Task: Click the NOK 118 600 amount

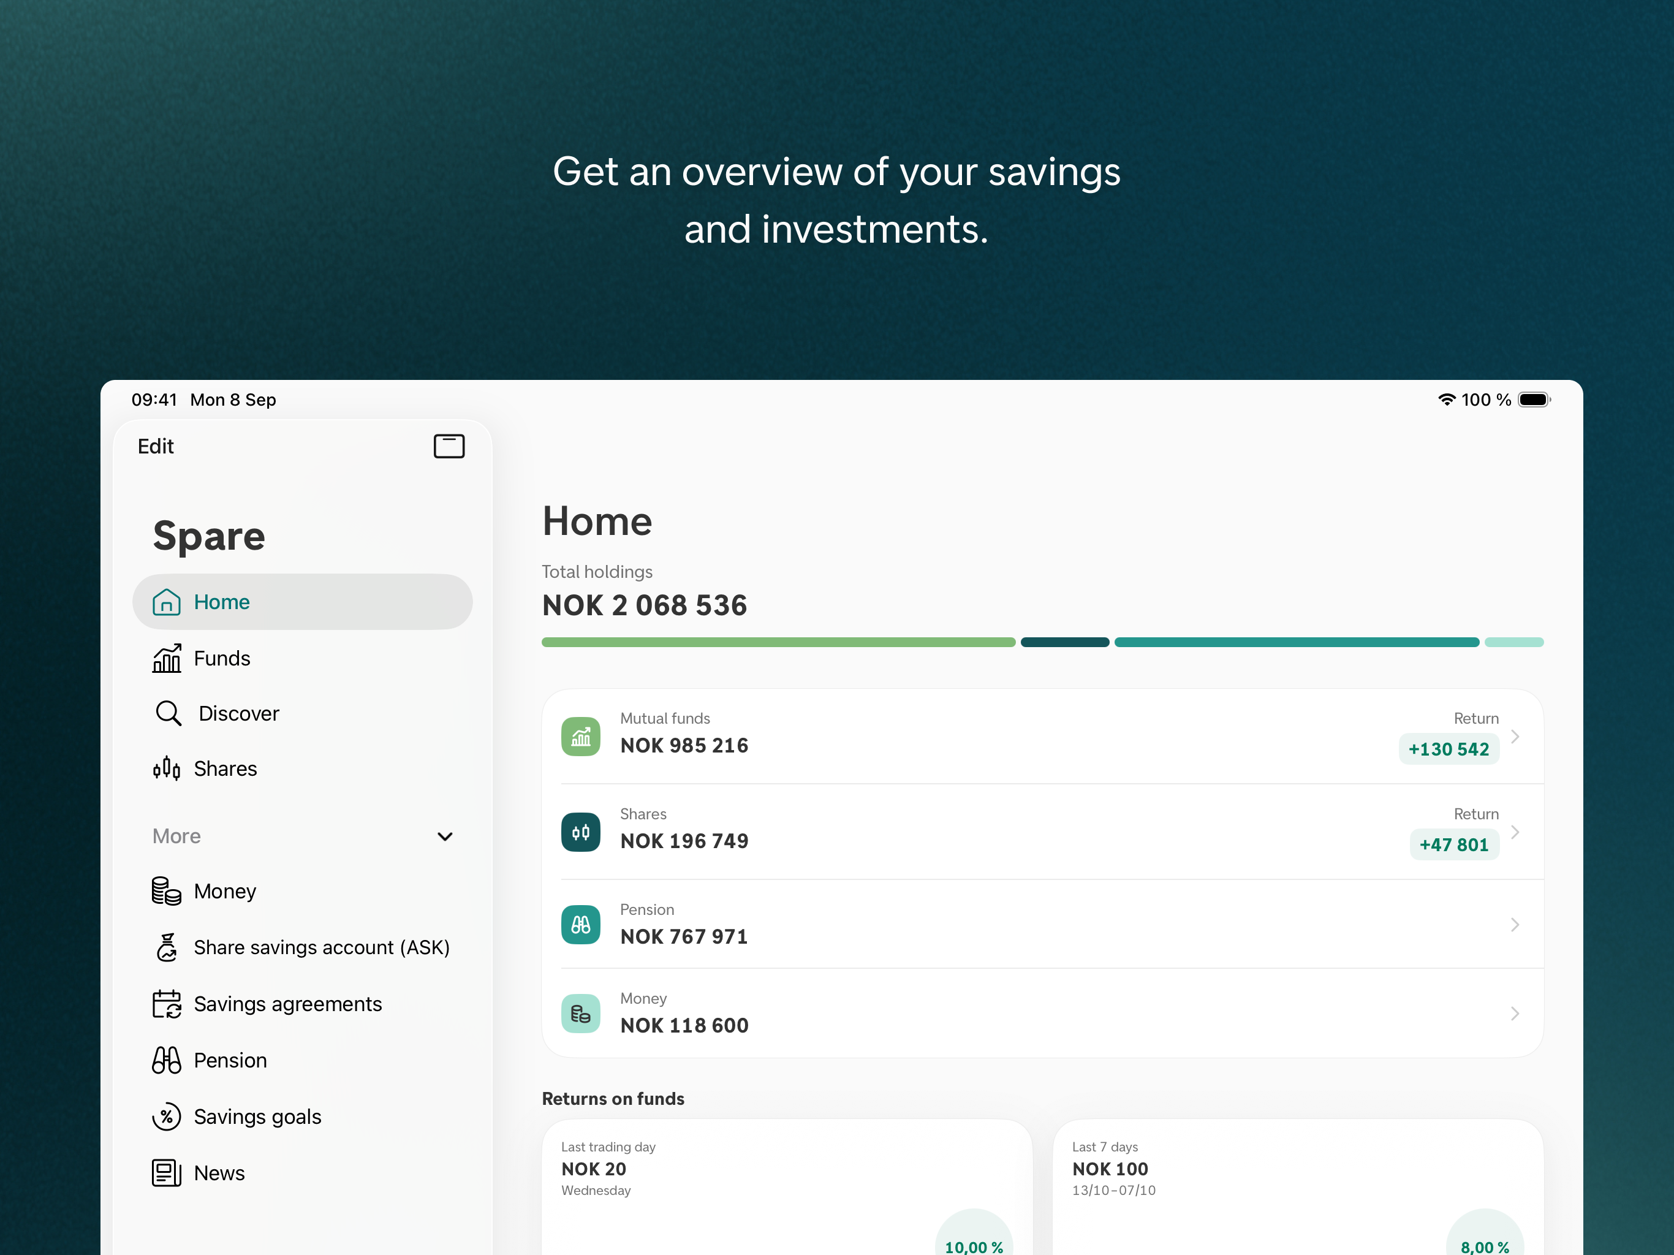Action: point(684,1025)
